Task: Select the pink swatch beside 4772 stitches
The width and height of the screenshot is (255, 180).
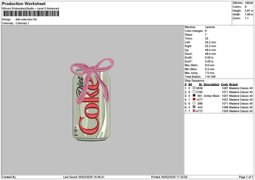Action: (194, 111)
